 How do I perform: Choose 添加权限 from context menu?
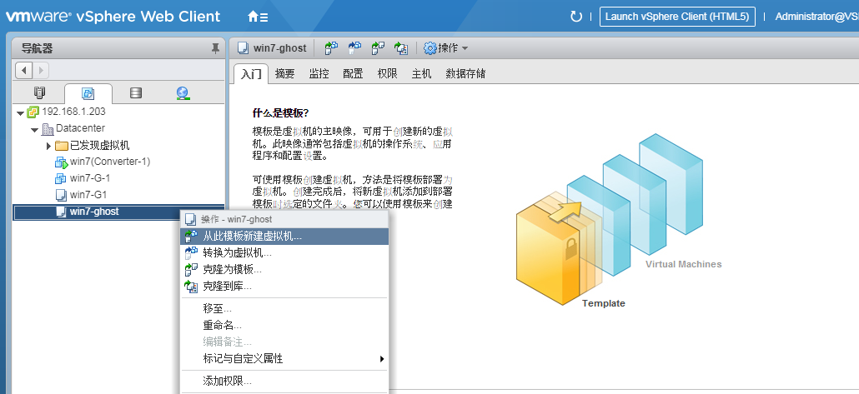point(284,382)
